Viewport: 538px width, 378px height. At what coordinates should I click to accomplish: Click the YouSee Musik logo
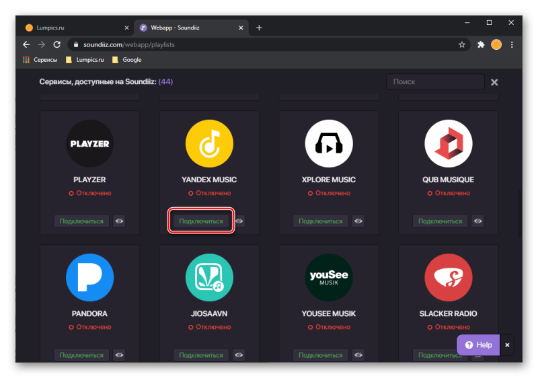click(329, 278)
